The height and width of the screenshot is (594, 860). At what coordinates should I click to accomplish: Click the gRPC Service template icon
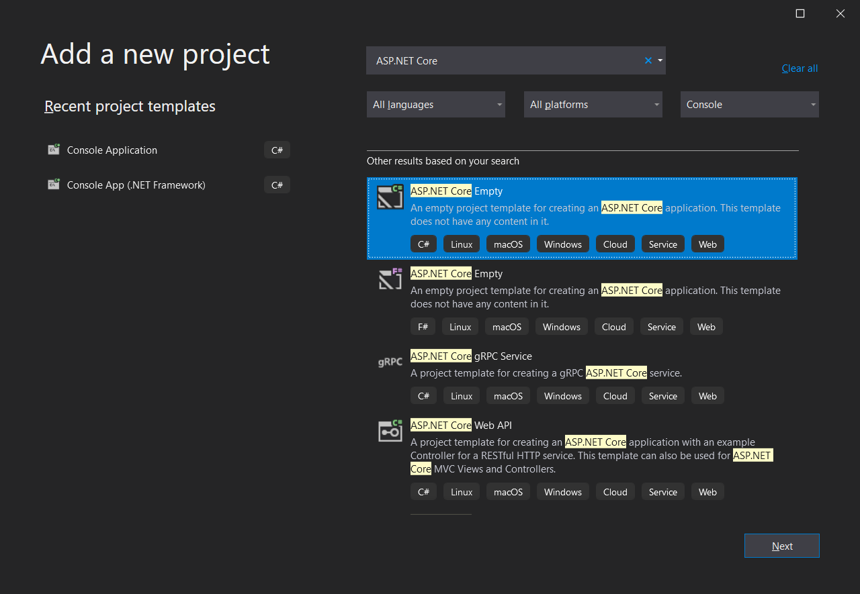click(x=390, y=362)
